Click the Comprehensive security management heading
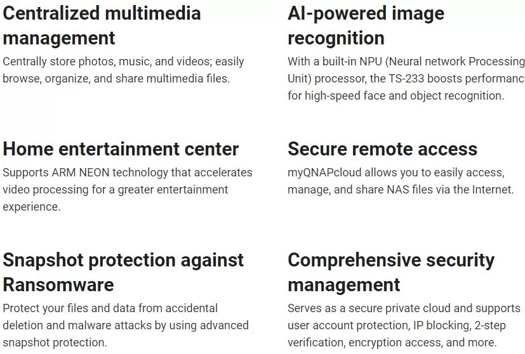The image size is (525, 354). click(x=391, y=272)
